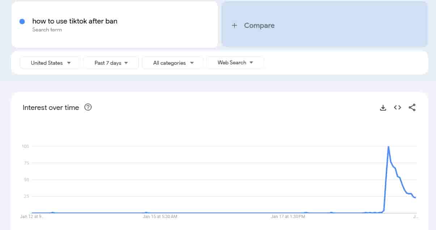Change the Web Search type dropdown

(235, 63)
